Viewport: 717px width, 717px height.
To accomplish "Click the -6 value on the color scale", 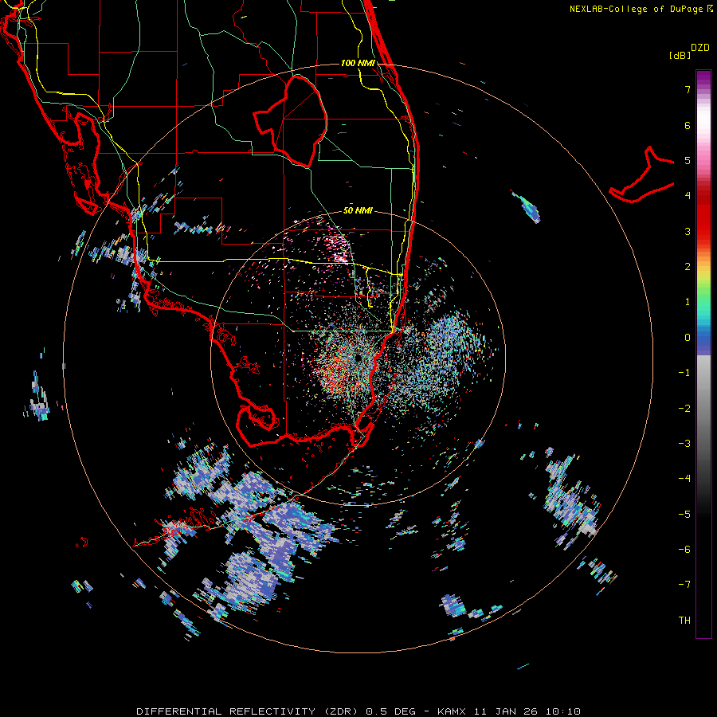I will 684,550.
